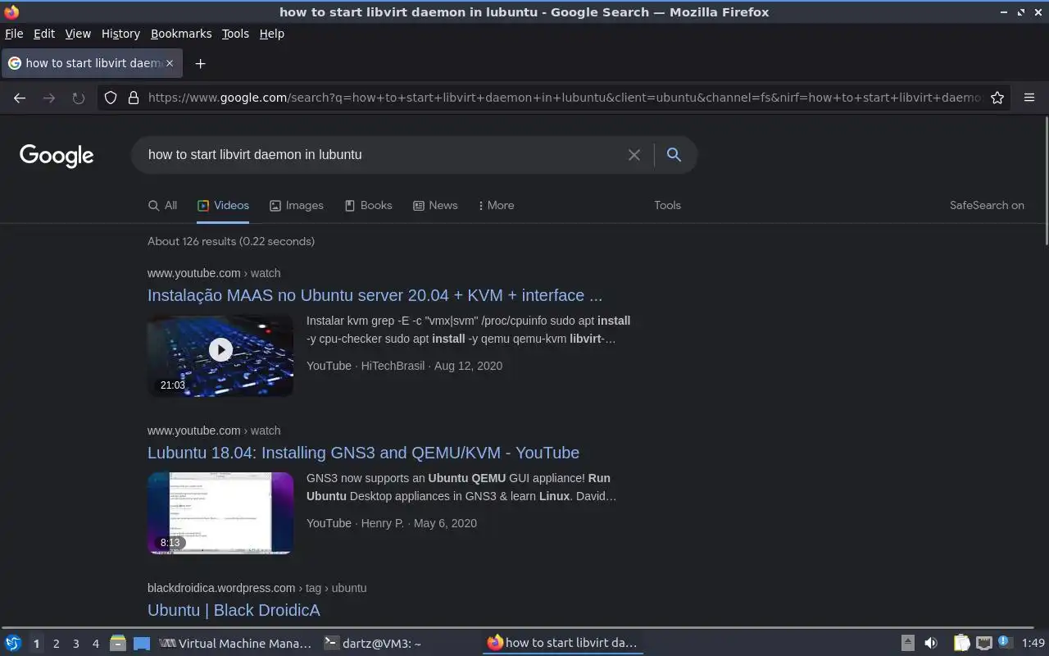Open the tracking protection shield icon
The image size is (1049, 656).
(x=111, y=98)
